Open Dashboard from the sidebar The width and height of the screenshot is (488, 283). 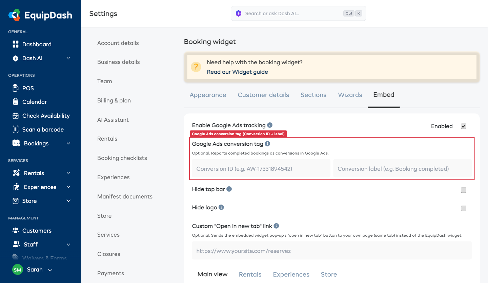[37, 44]
